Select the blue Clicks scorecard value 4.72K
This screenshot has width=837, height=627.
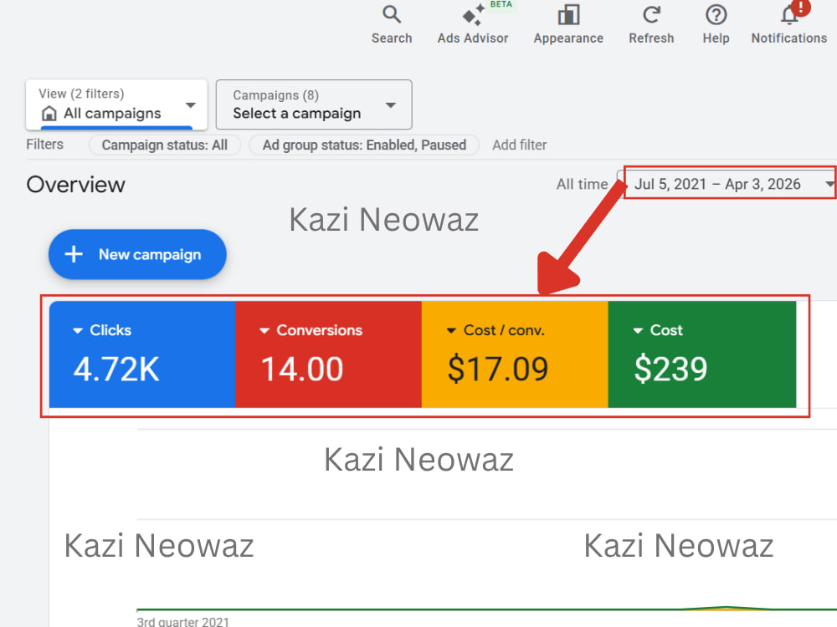(116, 369)
